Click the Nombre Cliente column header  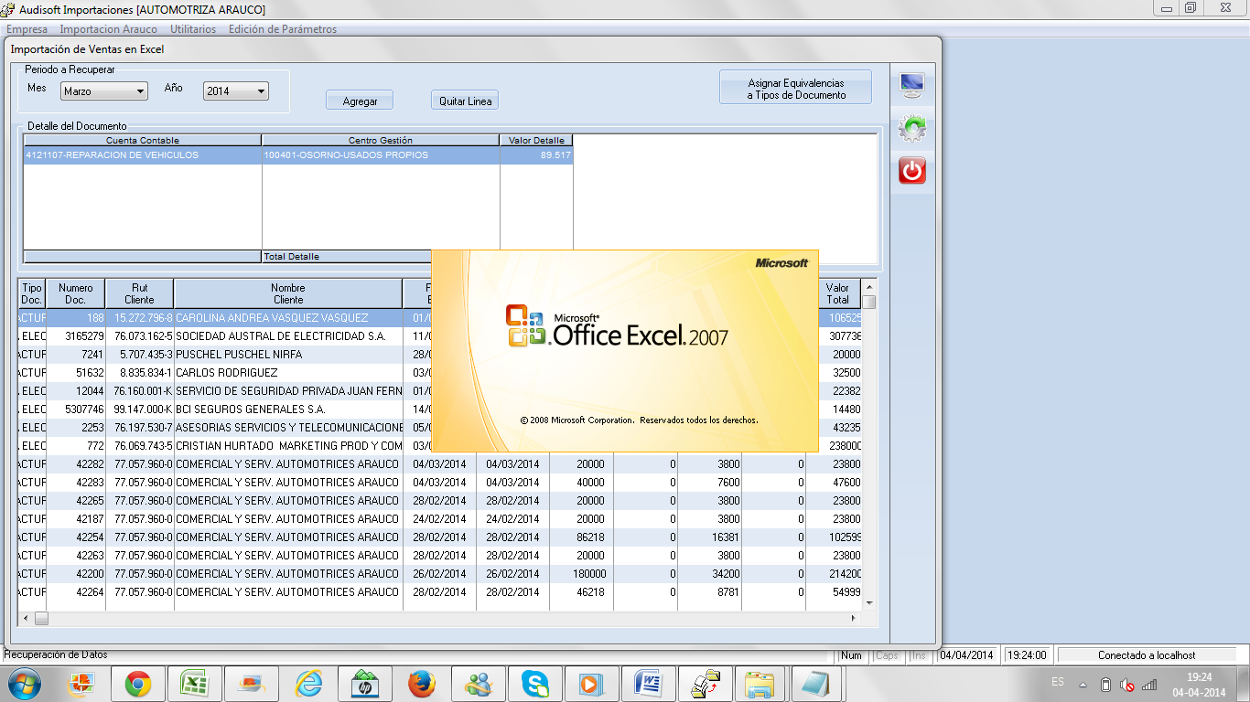(x=288, y=293)
